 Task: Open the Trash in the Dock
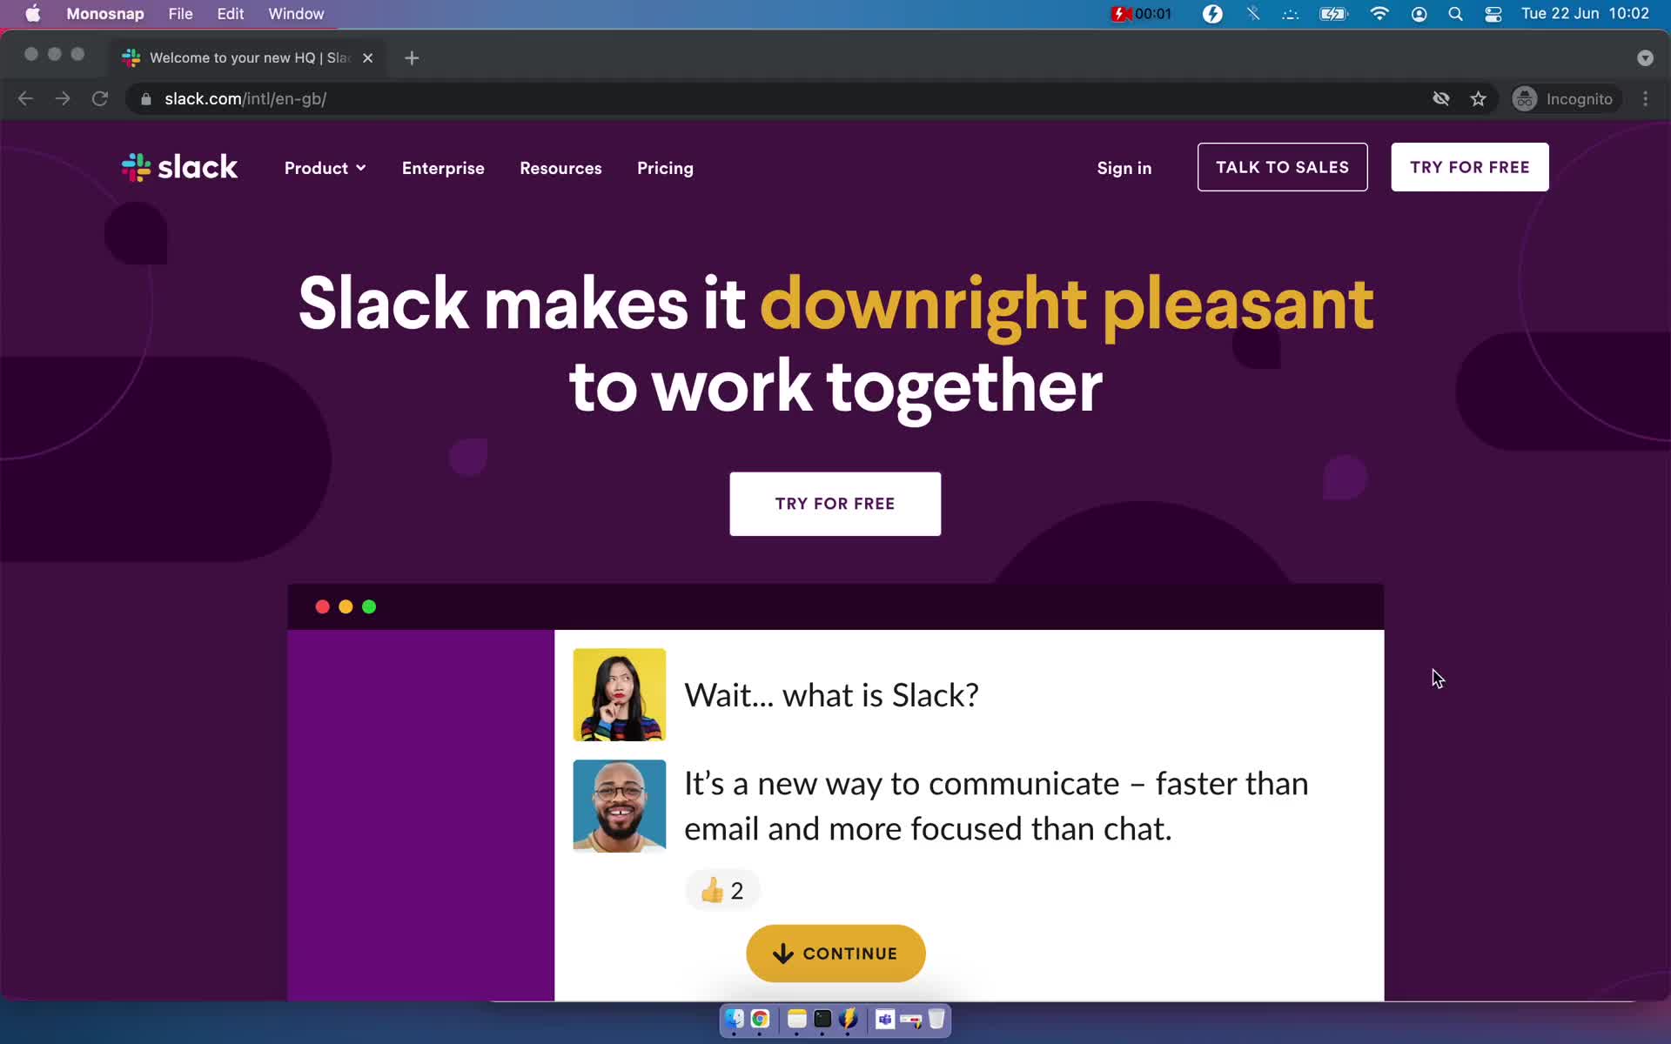click(x=936, y=1019)
